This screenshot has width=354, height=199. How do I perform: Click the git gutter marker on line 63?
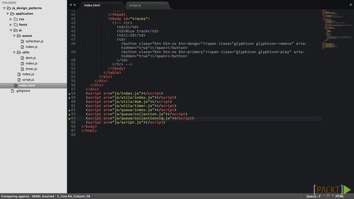click(70, 114)
